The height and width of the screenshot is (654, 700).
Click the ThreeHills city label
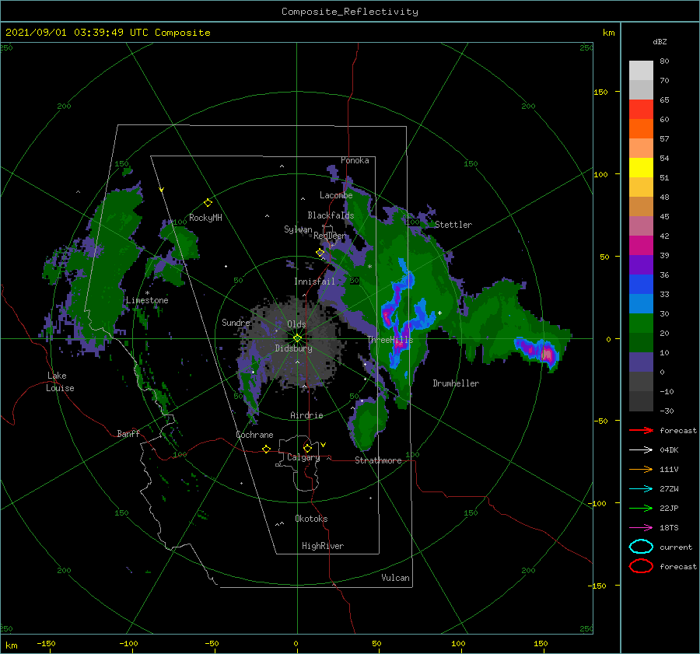pyautogui.click(x=390, y=340)
